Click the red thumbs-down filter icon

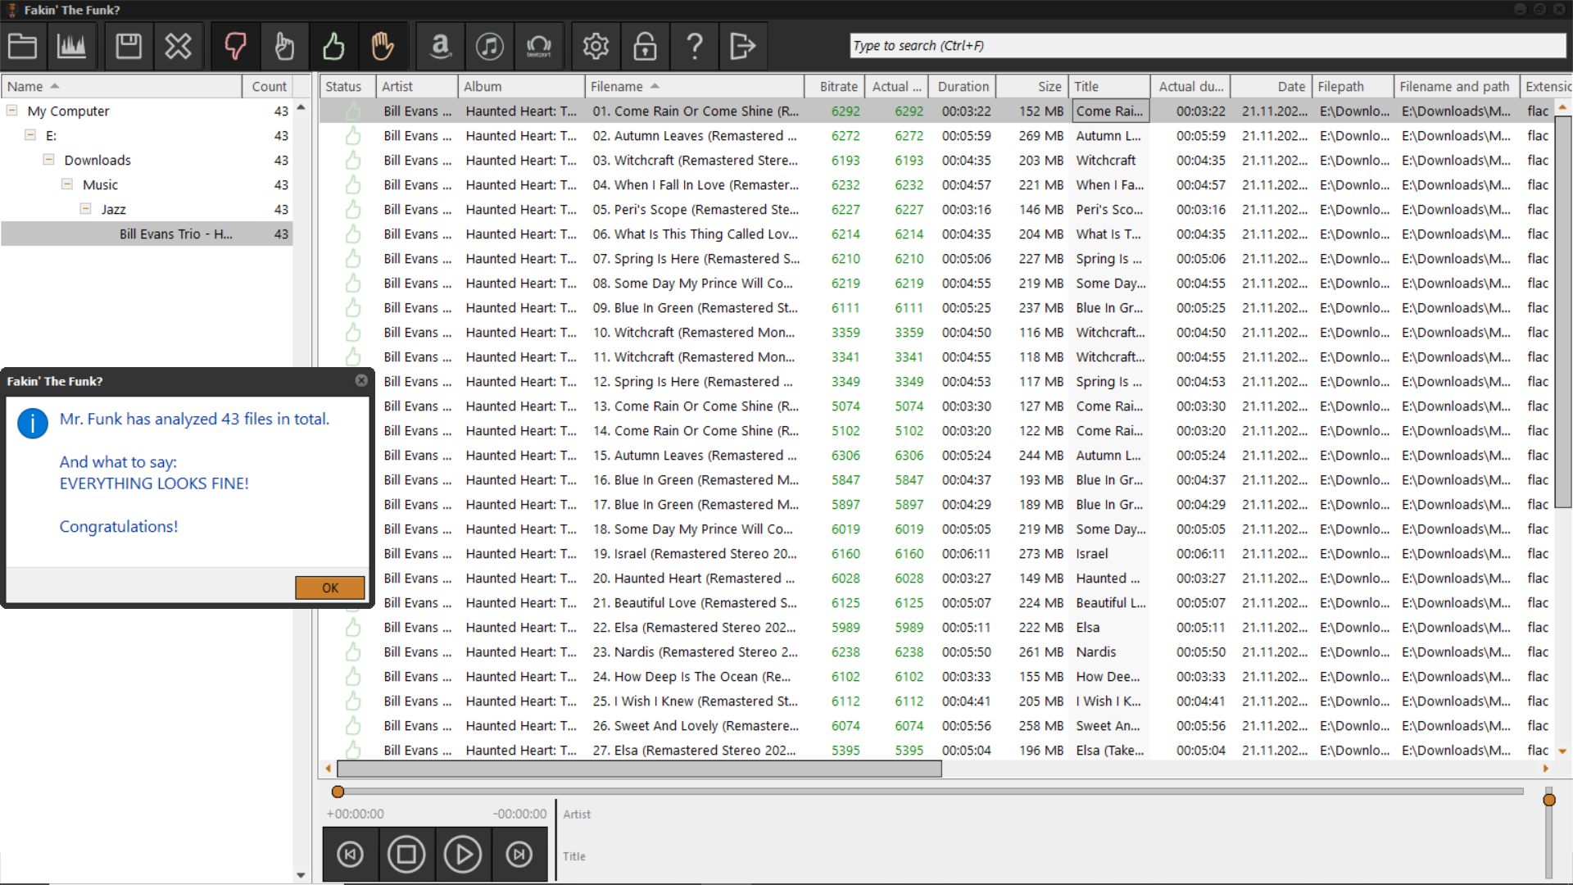click(x=235, y=46)
